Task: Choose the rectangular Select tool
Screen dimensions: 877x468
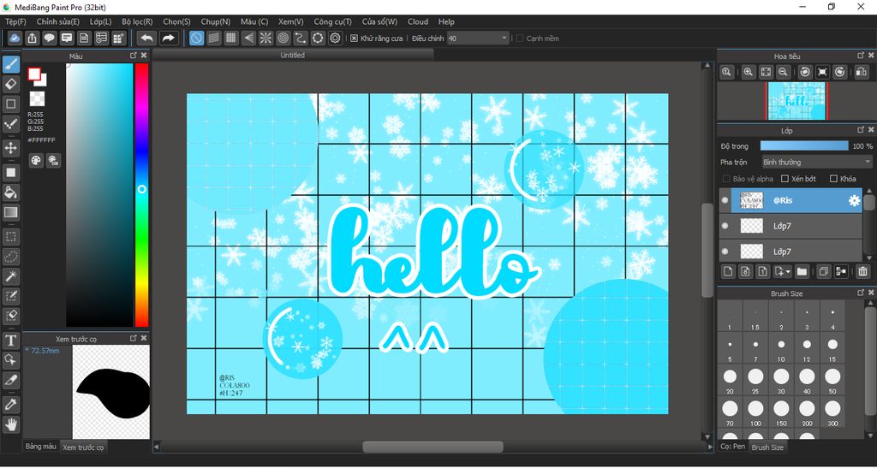Action: [10, 237]
